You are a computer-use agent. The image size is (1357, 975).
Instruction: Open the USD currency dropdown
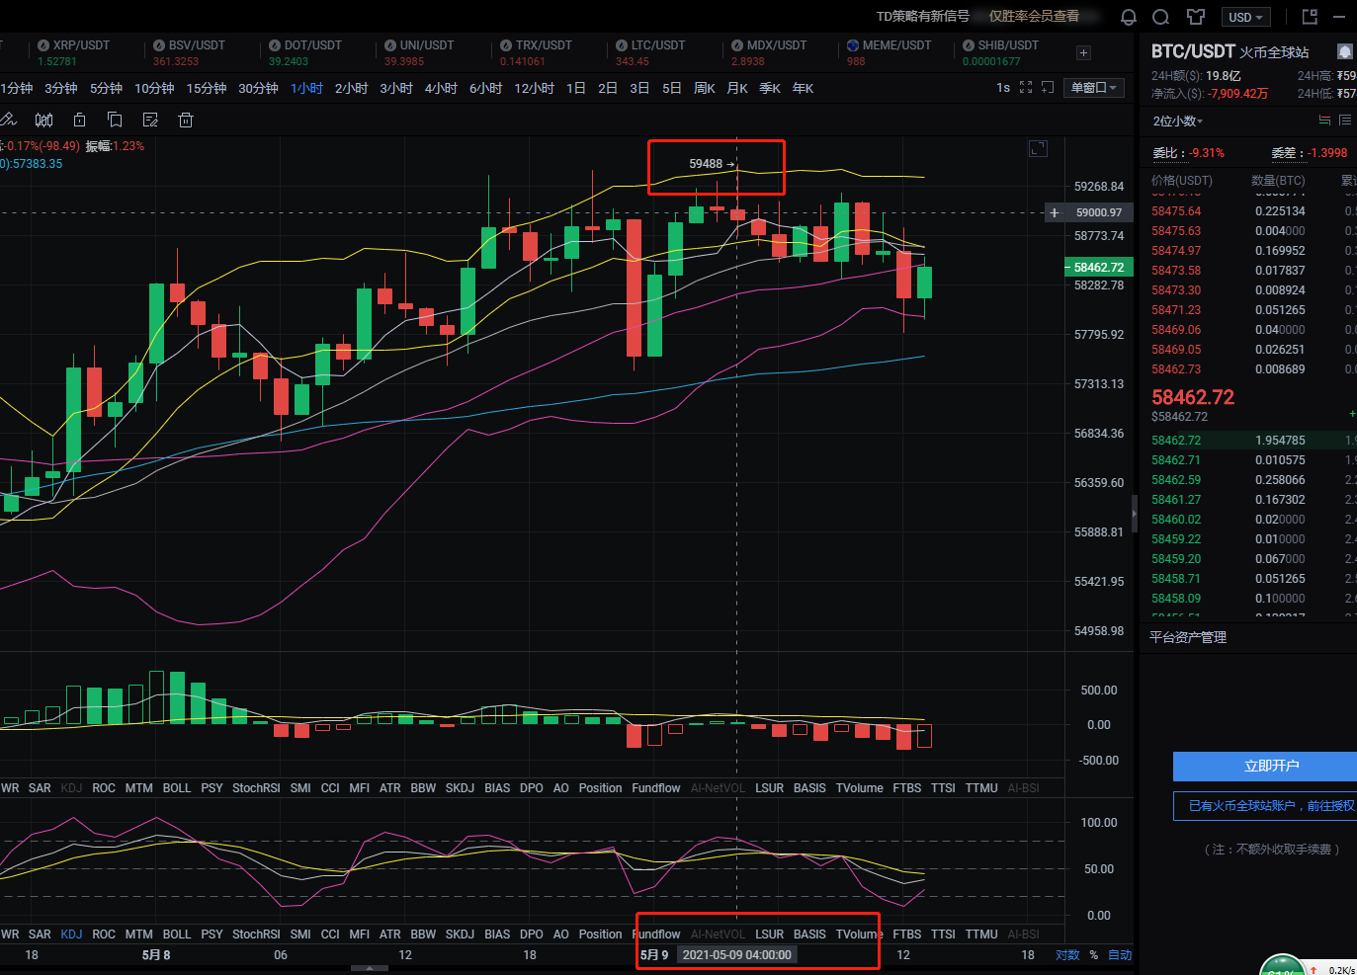pos(1245,18)
